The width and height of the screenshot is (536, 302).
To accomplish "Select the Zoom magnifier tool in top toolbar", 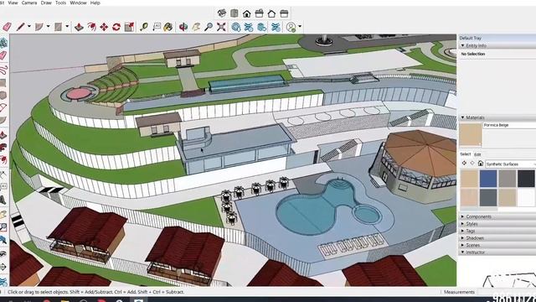I will pyautogui.click(x=209, y=27).
